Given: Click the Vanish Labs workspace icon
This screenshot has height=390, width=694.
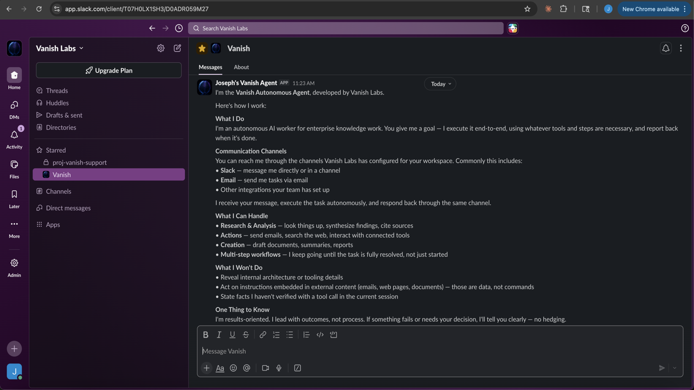Looking at the screenshot, I should pos(14,48).
